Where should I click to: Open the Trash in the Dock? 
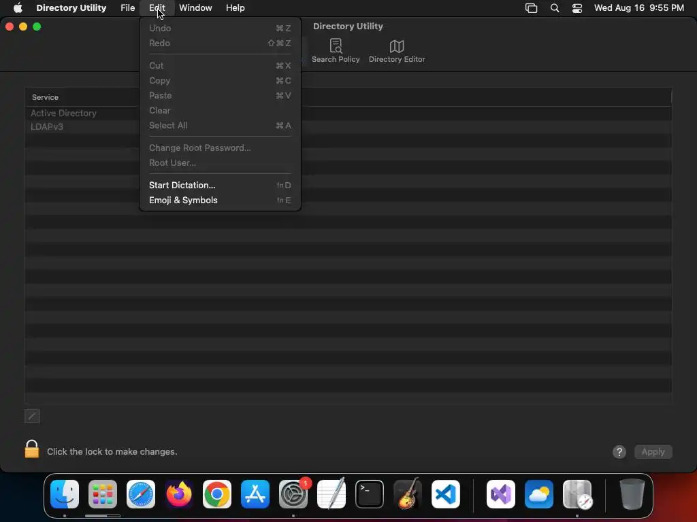pyautogui.click(x=632, y=493)
